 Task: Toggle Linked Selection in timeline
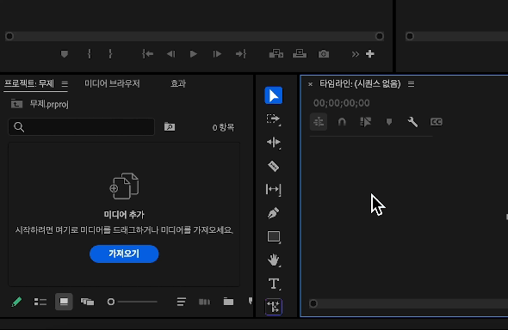coord(365,122)
